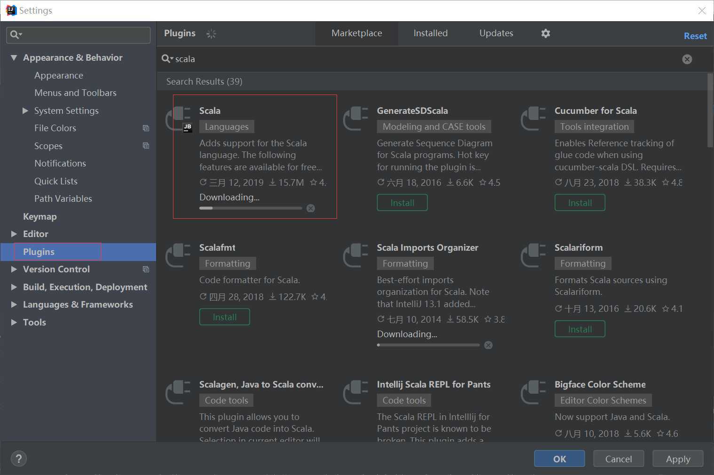Install the Cucumber for Scala plugin
714x475 pixels.
580,203
